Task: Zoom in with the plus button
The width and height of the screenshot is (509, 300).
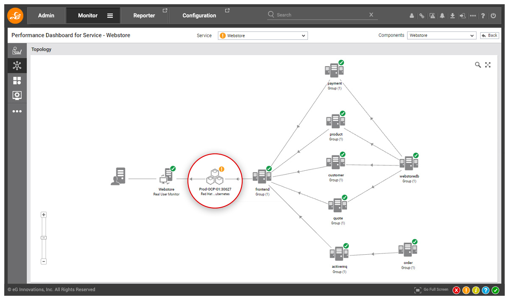Action: click(44, 215)
